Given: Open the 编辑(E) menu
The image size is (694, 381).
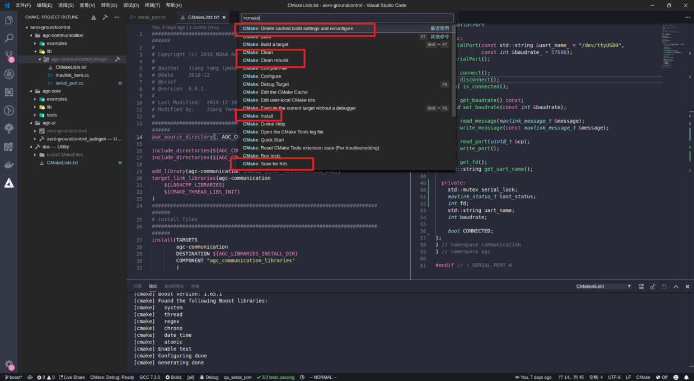Looking at the screenshot, I should point(44,5).
